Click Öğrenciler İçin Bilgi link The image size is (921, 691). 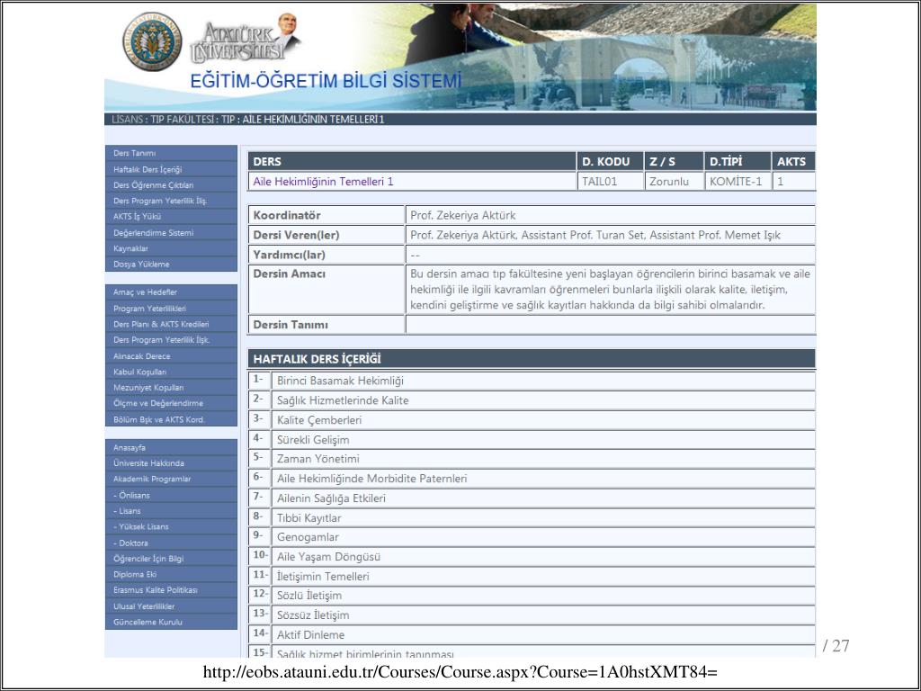pos(171,559)
